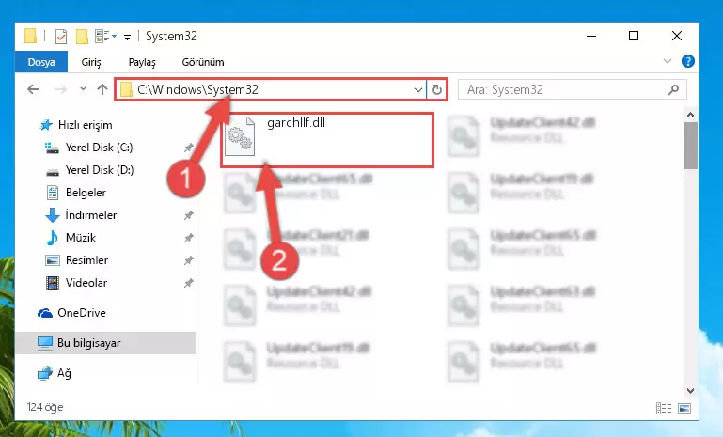Expand the ribbon with the chevron

pos(667,61)
